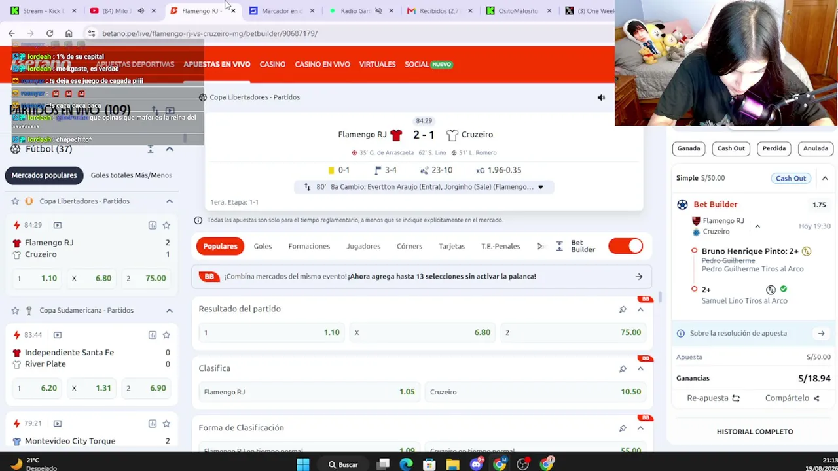Collapse the Flamengo RJ Cruzeiro bet details
Screen dimensions: 838x471
point(757,226)
